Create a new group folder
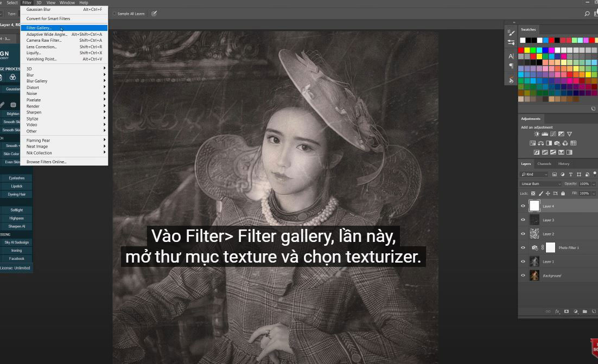 (584, 311)
